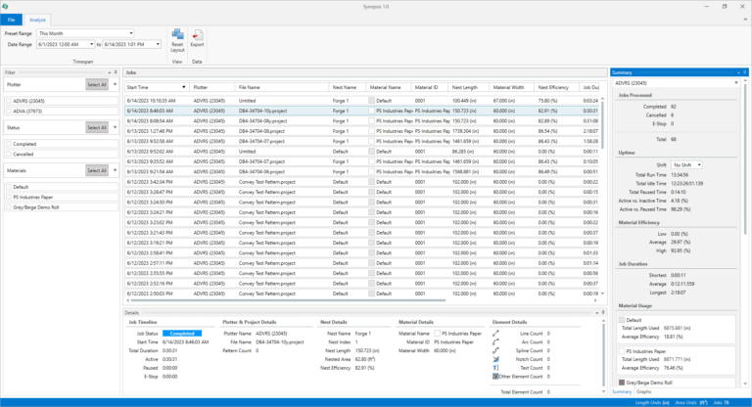The width and height of the screenshot is (752, 407).
Task: Click Select All for Materials filter
Action: click(x=97, y=170)
